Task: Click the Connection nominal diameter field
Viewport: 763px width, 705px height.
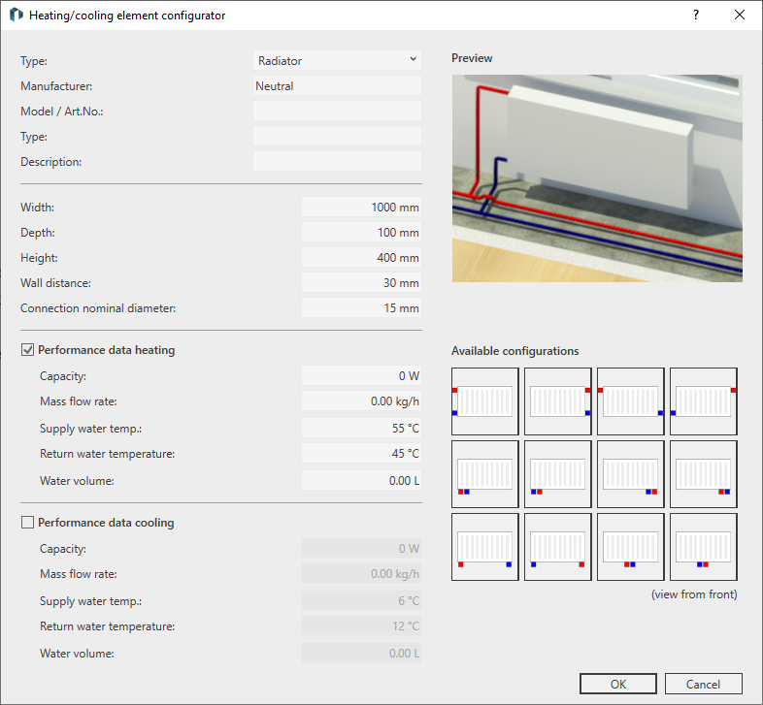Action: pos(361,307)
